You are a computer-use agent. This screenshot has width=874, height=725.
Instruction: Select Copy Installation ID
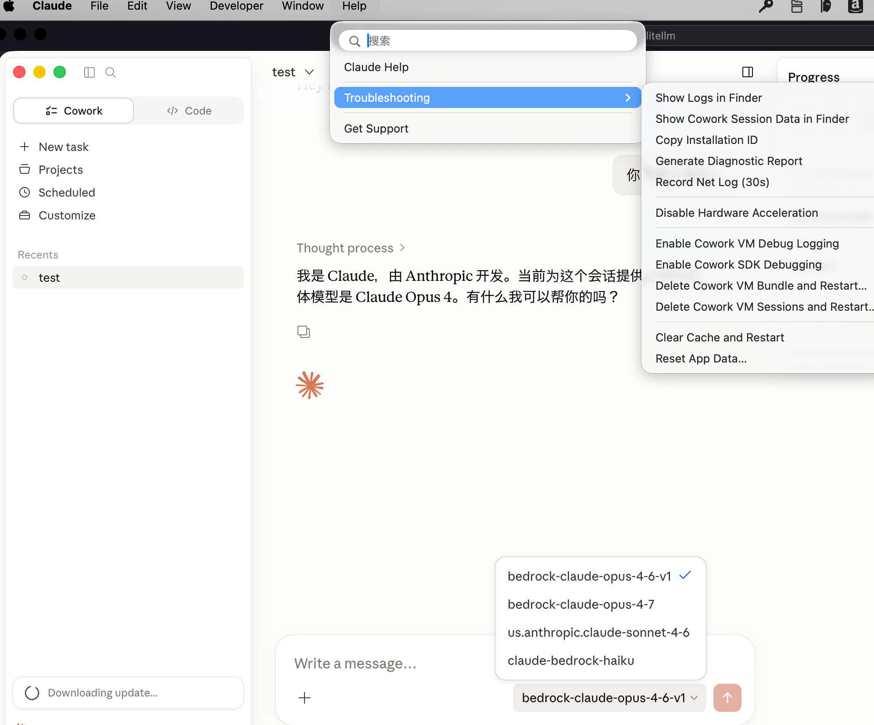click(x=706, y=140)
